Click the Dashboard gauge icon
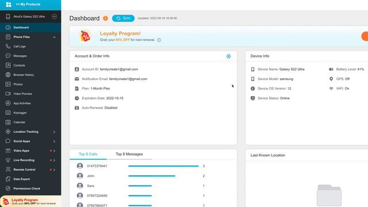This screenshot has width=368, height=207. click(x=8, y=28)
